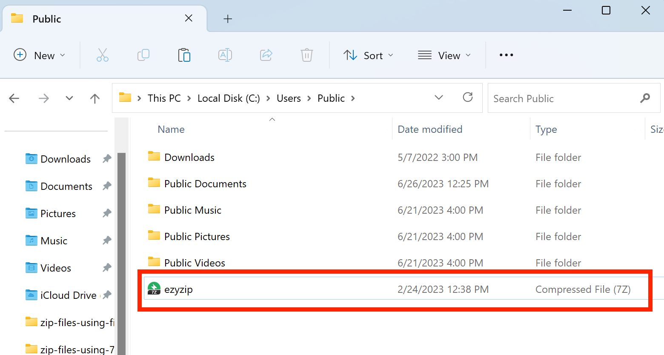Paste from clipboard using the Paste icon
Viewport: 664px width, 355px height.
click(184, 55)
